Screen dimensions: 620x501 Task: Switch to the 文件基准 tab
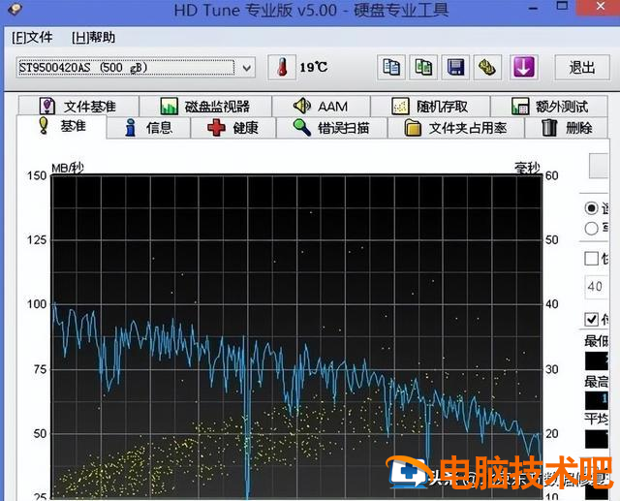tap(78, 106)
